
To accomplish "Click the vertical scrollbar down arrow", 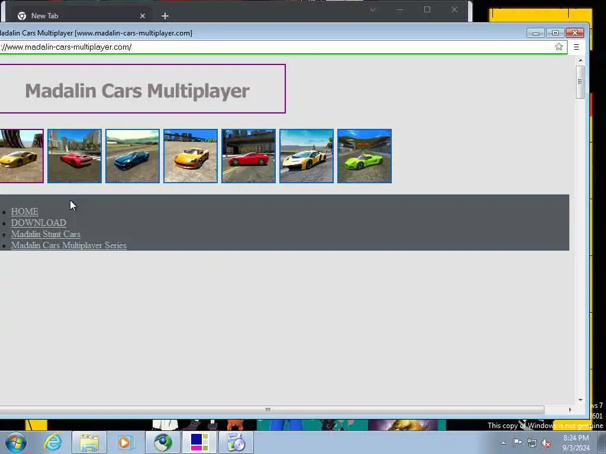I will (580, 400).
